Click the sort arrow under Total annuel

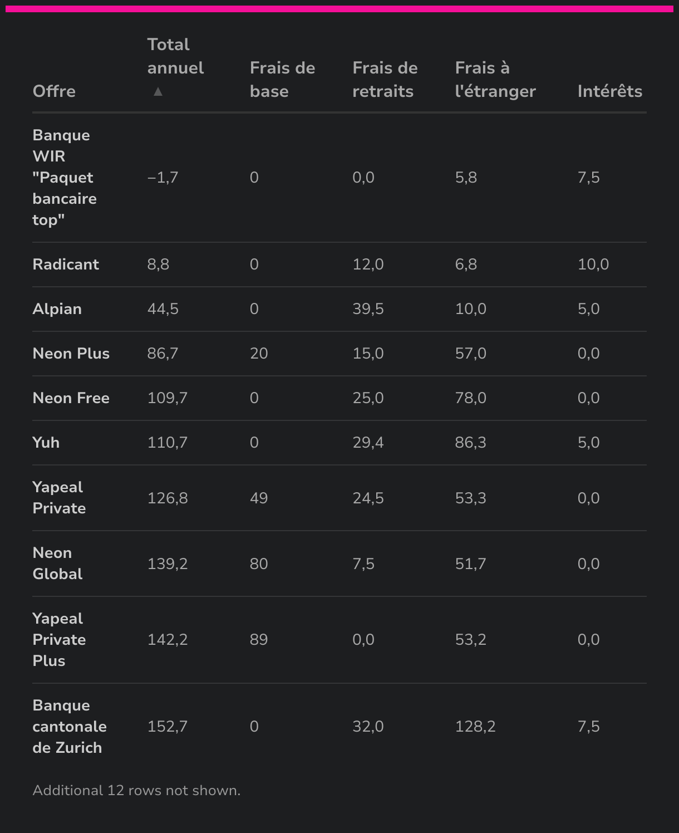[x=158, y=91]
